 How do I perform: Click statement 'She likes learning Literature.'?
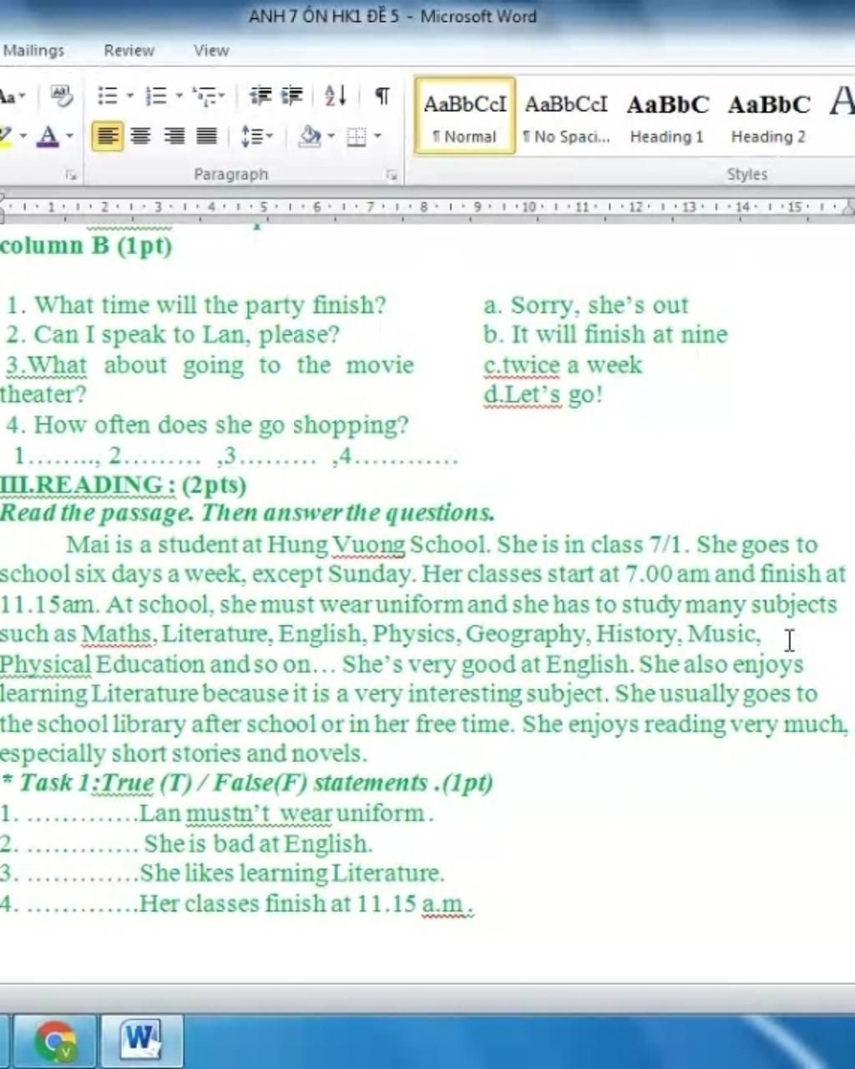point(291,874)
